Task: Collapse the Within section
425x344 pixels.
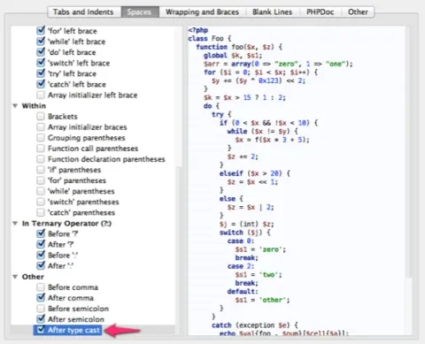Action: (15, 105)
